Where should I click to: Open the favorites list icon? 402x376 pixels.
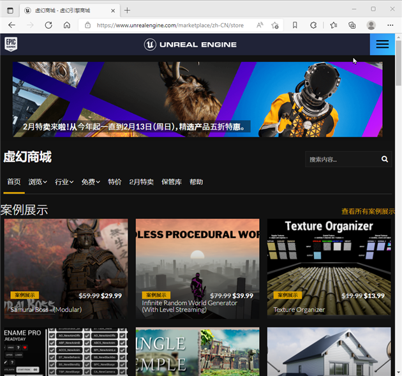point(334,25)
